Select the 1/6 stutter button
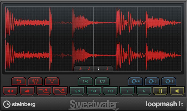 (x=85, y=81)
